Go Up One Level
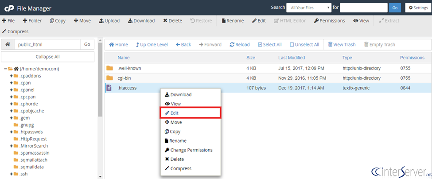This screenshot has height=179, width=432. click(x=152, y=45)
